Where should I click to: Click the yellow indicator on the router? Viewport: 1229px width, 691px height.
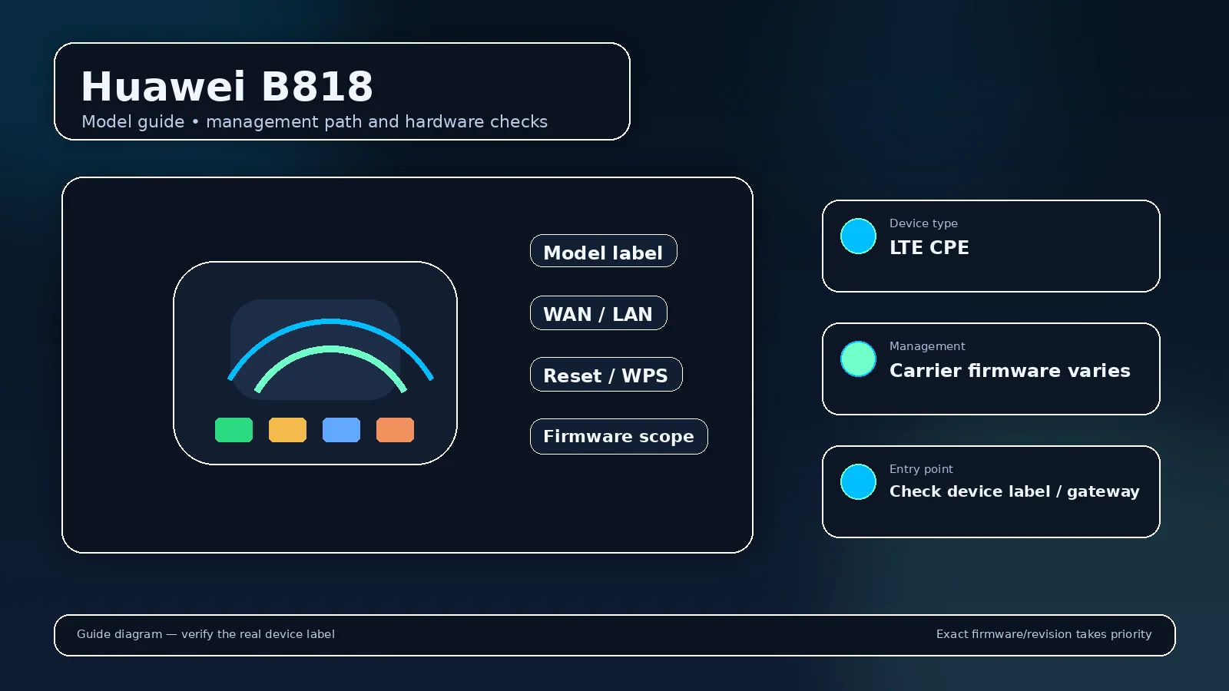(287, 430)
